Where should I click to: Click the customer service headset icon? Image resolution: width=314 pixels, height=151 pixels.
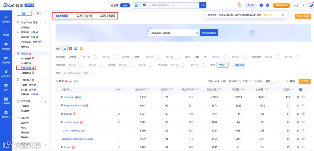267,6
